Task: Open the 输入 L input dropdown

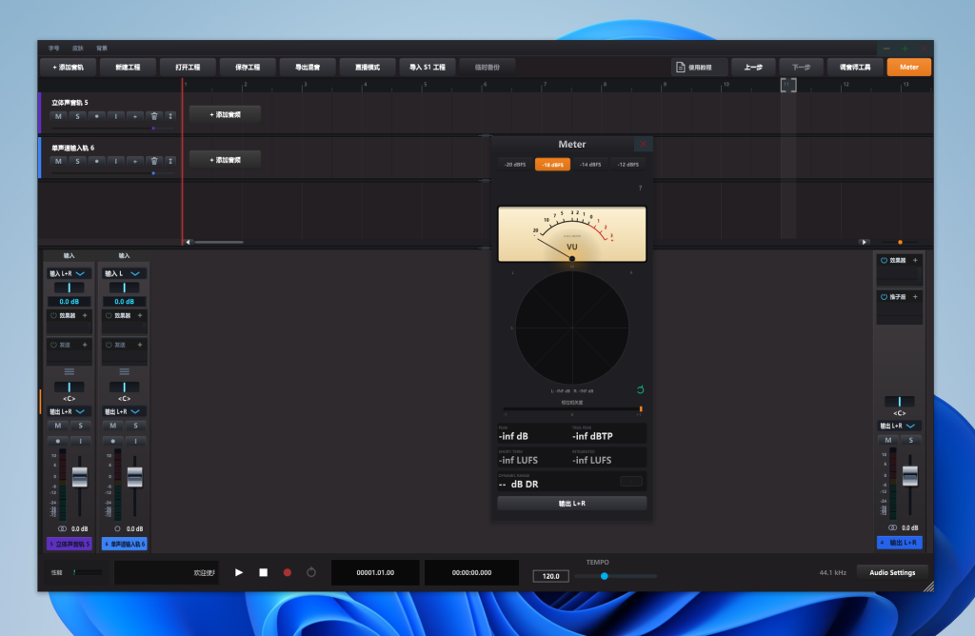Action: coord(125,273)
